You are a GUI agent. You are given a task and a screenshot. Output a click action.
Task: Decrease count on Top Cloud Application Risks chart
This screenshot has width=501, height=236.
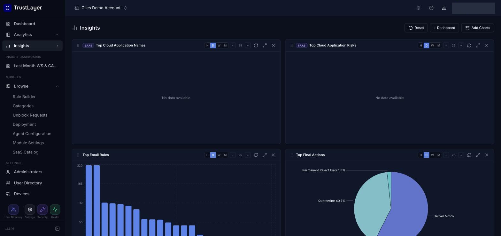tap(446, 46)
